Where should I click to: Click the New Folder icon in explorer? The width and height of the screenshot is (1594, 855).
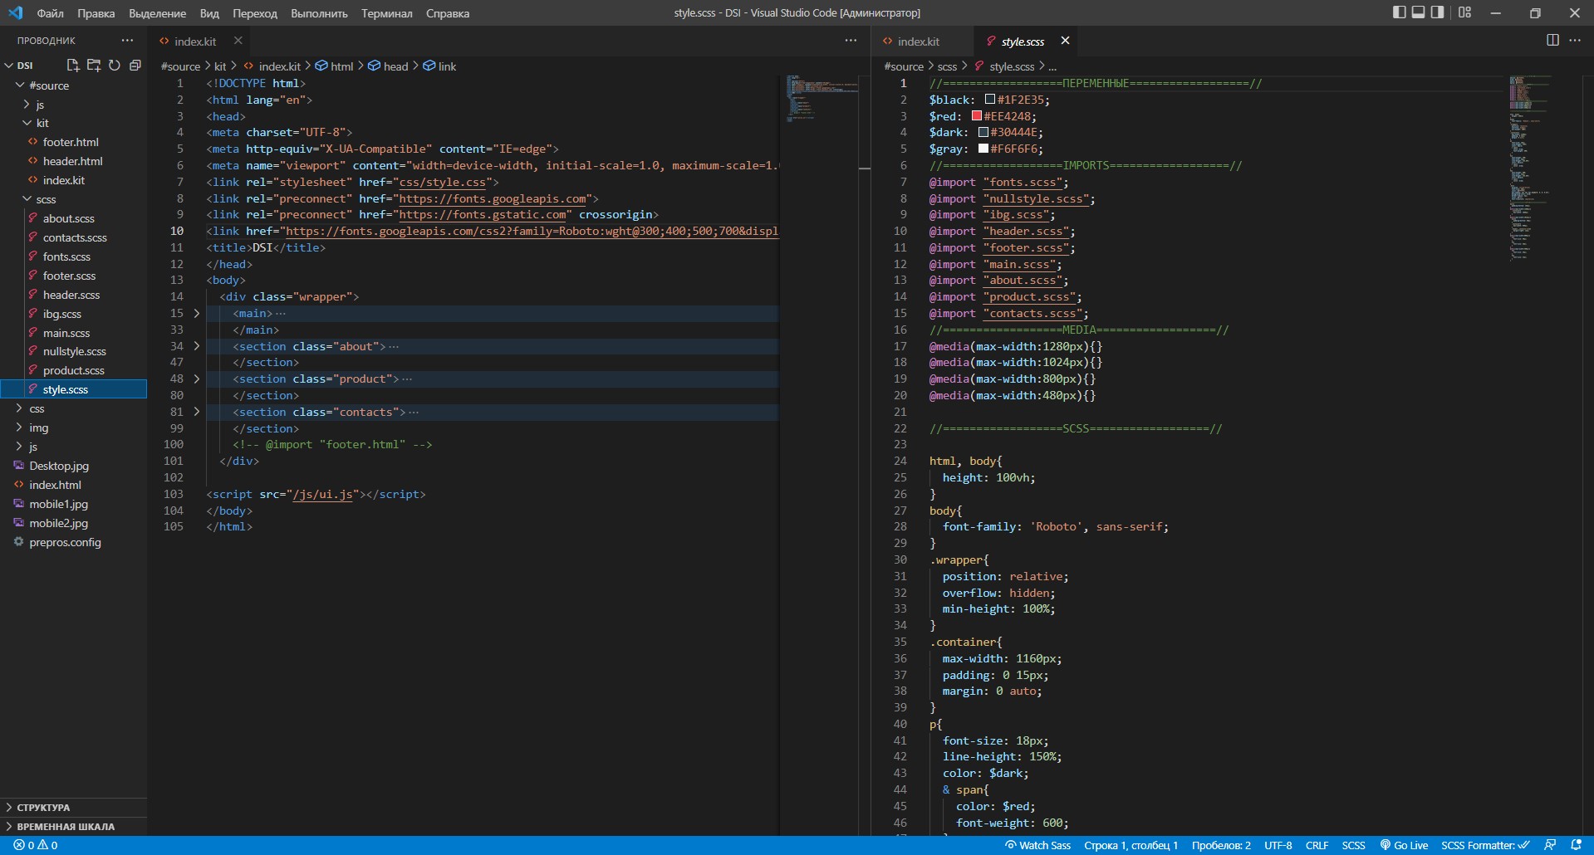tap(93, 65)
